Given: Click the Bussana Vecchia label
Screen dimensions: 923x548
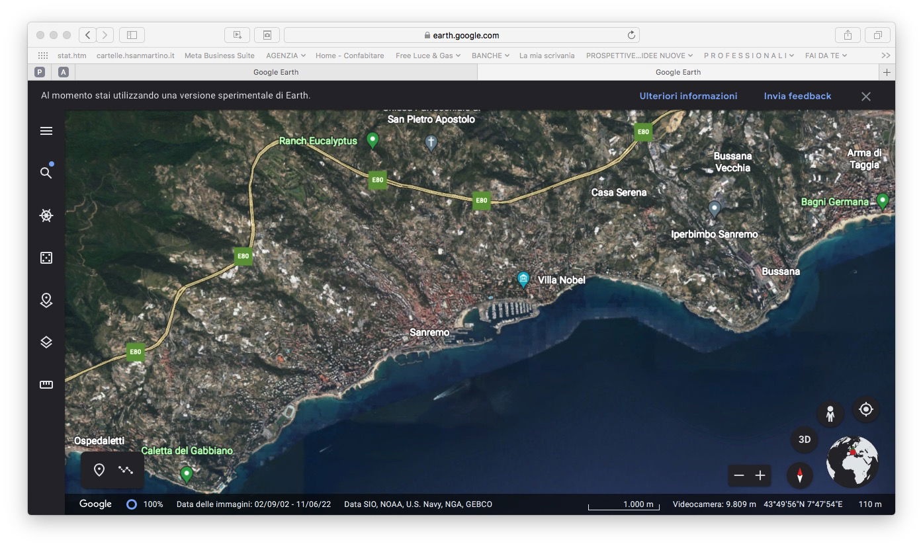Looking at the screenshot, I should (x=732, y=162).
